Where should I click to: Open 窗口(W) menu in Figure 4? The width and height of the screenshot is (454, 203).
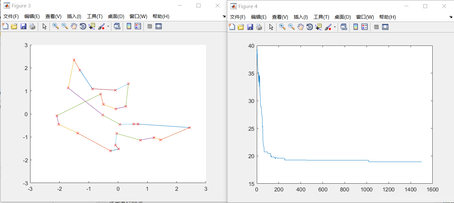coord(365,17)
